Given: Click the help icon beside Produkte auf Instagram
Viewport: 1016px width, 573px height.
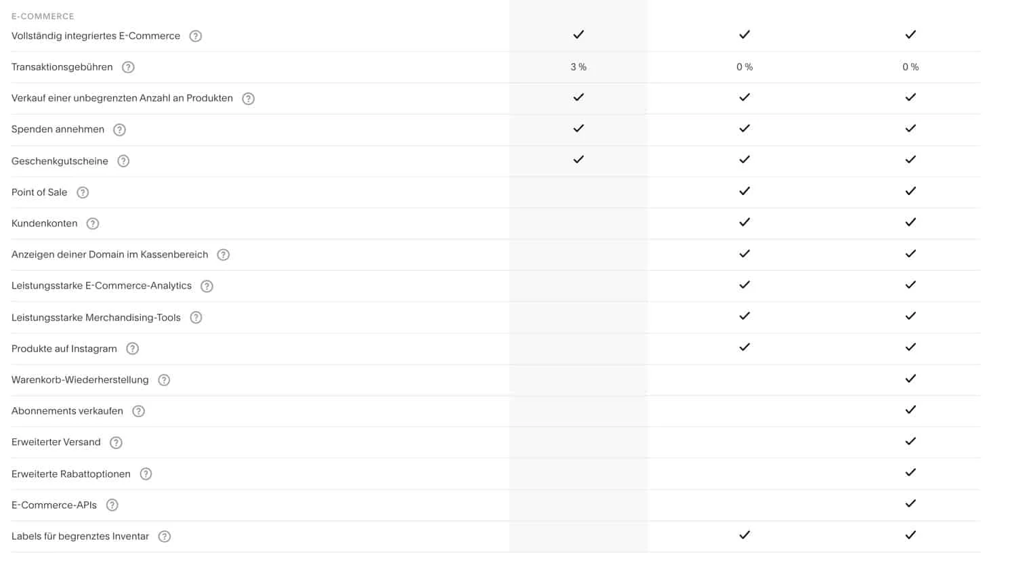Looking at the screenshot, I should [x=133, y=349].
